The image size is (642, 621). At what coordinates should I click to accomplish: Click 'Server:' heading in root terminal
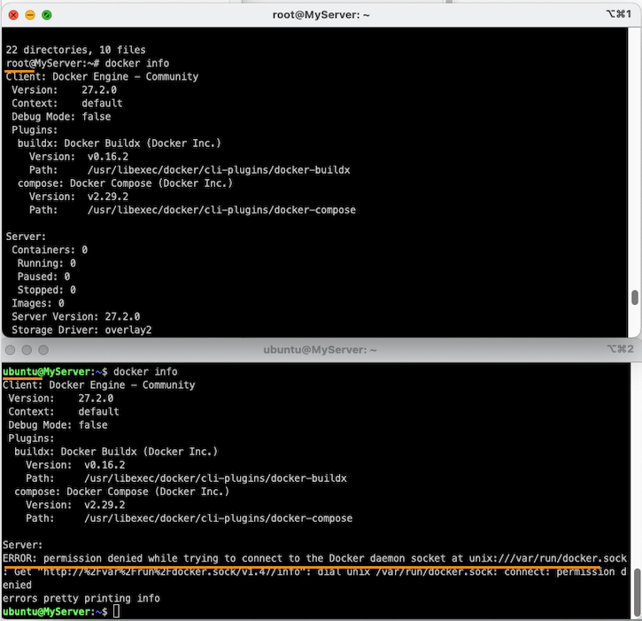point(26,237)
